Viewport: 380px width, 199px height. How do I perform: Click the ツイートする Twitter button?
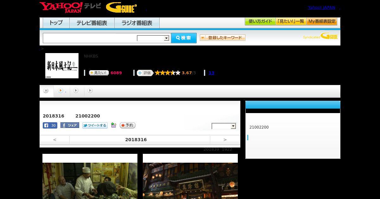[95, 125]
